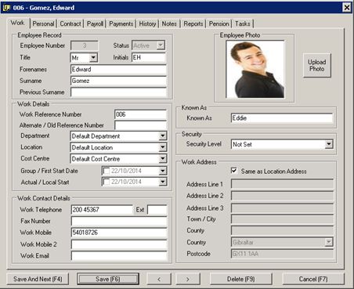This screenshot has height=289, width=354.
Task: Click the Employee Number field
Action: pyautogui.click(x=85, y=45)
